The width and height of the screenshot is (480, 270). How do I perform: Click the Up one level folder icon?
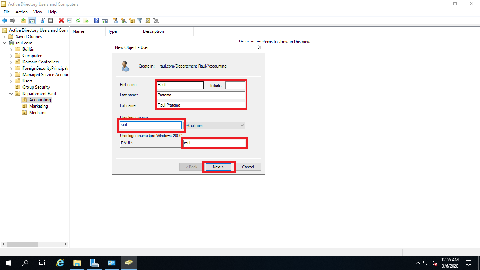pos(24,21)
